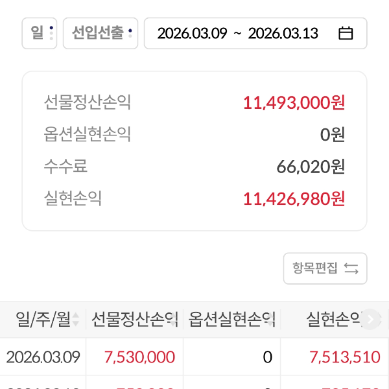Click the 선물정산손익 column header
389x389 pixels.
pos(134,319)
